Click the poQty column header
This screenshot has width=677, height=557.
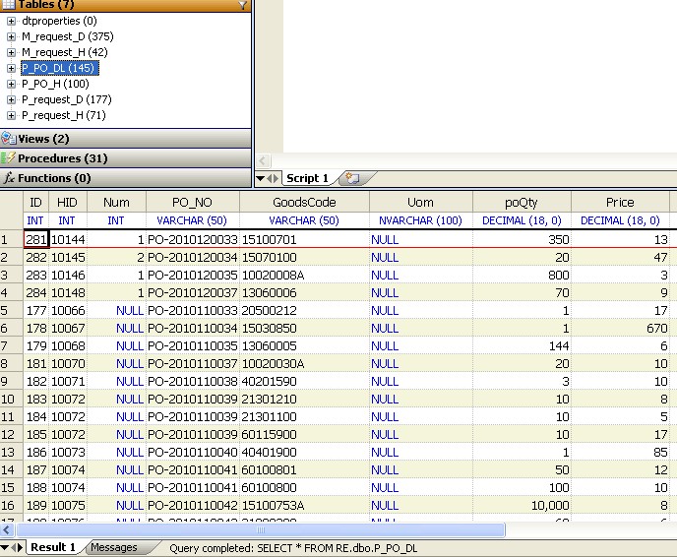pos(522,202)
